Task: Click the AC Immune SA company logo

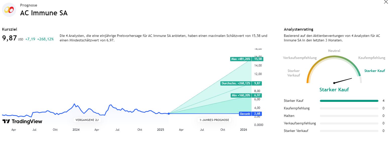Action: [x=9, y=10]
